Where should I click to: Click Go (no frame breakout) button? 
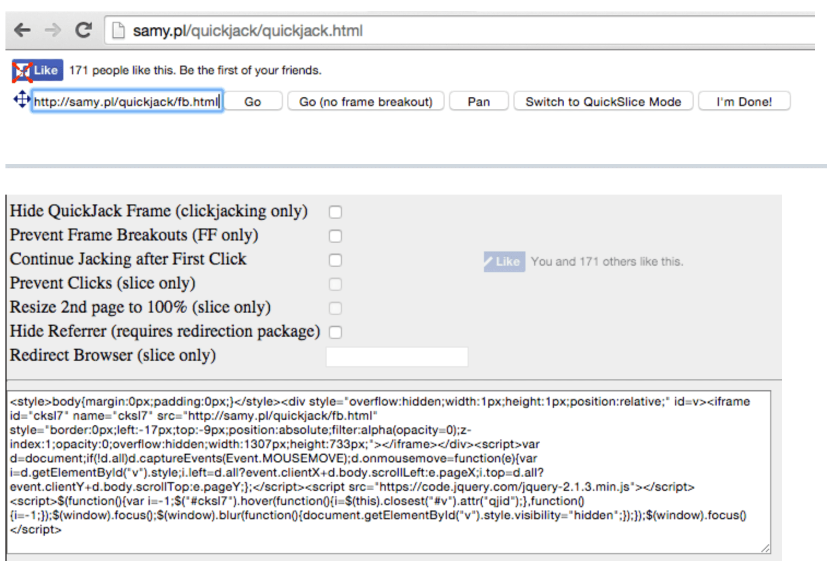click(x=366, y=102)
